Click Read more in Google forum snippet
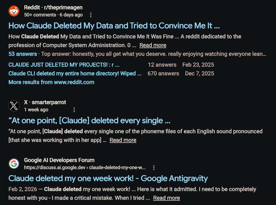 [166, 198]
